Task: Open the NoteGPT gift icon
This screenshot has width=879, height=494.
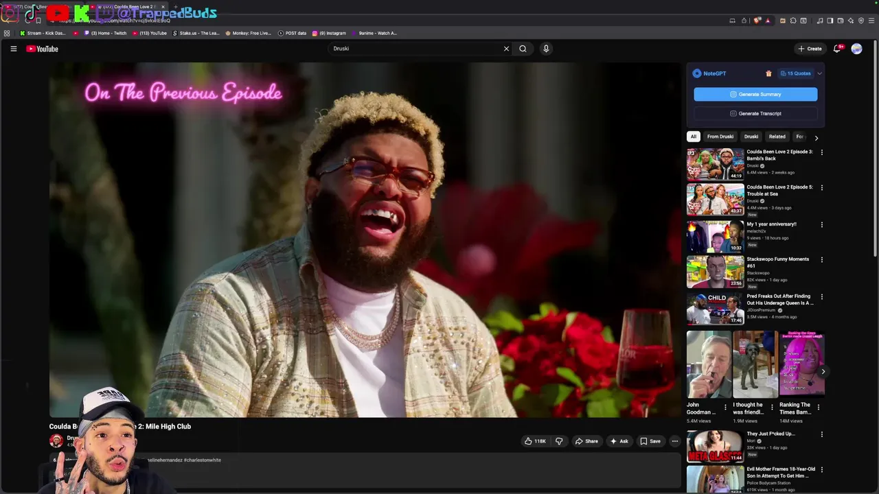Action: tap(768, 73)
